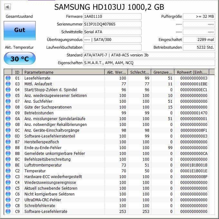Click raw value 00001B1B001B of Luftstromtemperatur
Viewport: 219px width, 219px height.
pos(194,165)
